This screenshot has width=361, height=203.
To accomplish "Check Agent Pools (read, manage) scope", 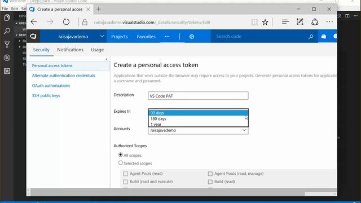I will [x=210, y=174].
